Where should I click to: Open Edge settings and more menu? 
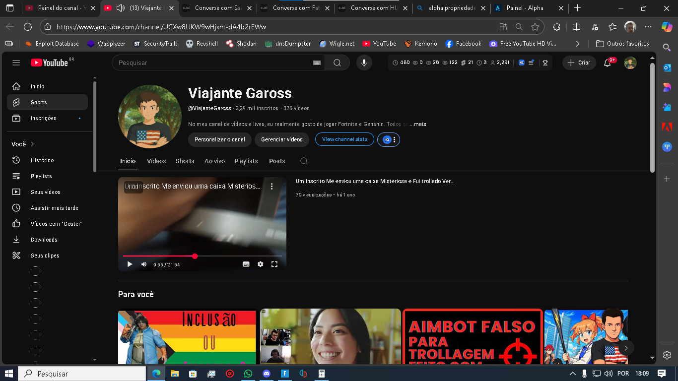point(648,27)
